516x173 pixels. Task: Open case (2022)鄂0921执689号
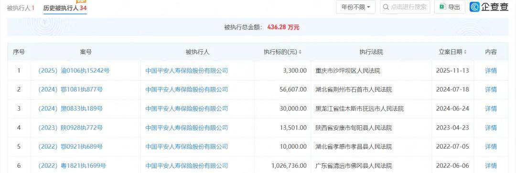70,147
